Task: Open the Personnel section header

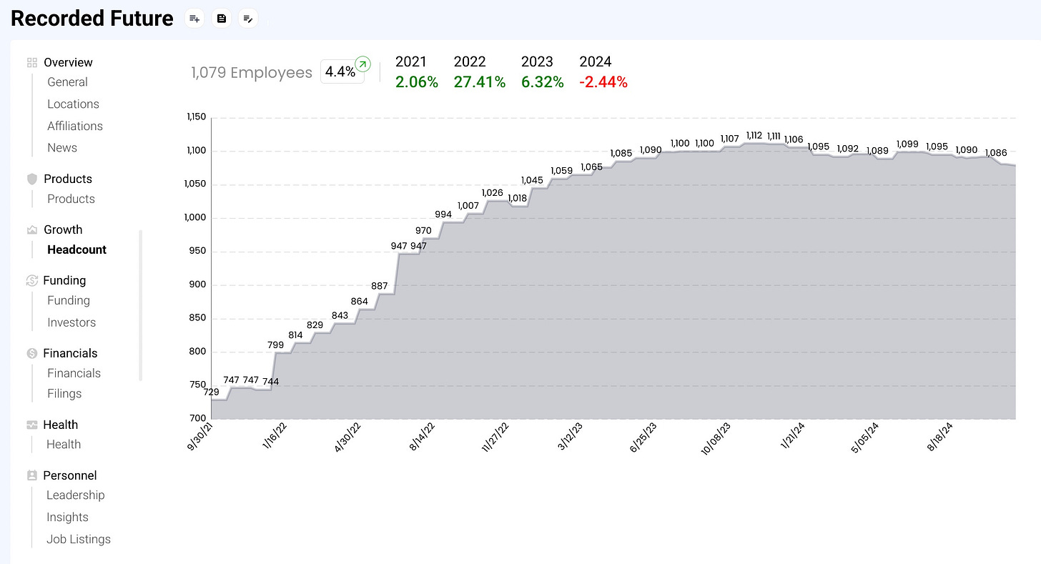Action: coord(70,475)
